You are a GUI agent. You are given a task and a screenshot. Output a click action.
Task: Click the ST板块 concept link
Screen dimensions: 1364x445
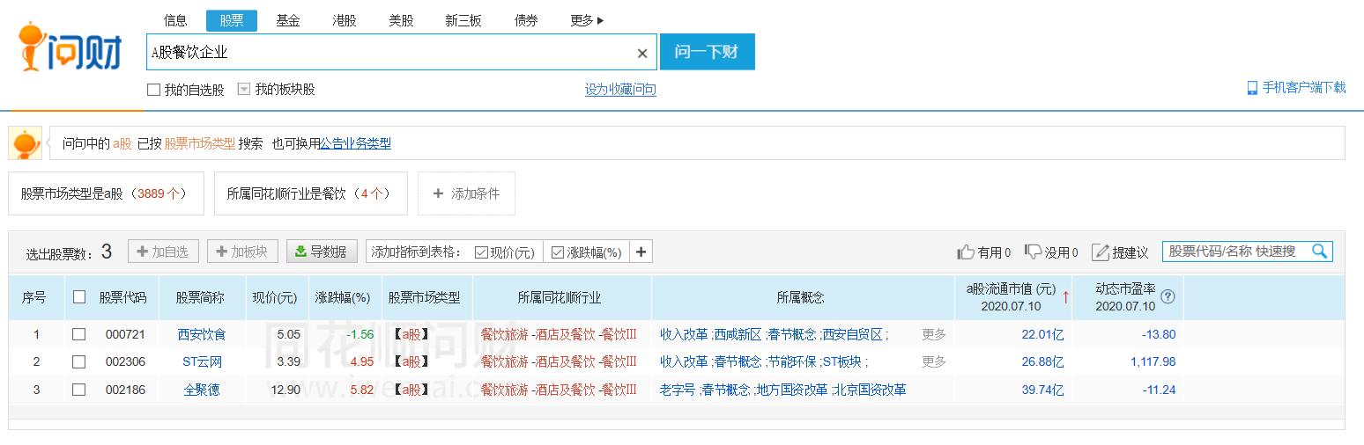[x=843, y=361]
